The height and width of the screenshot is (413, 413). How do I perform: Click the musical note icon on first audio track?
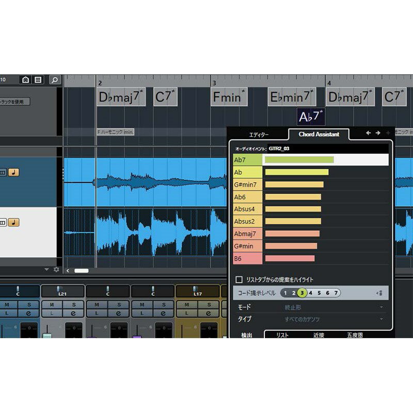(13, 172)
